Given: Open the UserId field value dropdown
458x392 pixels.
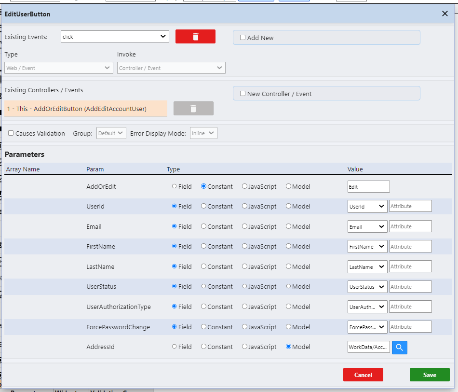Looking at the screenshot, I should click(367, 206).
